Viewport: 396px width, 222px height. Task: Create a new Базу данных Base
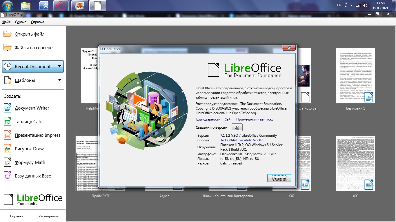click(x=33, y=176)
